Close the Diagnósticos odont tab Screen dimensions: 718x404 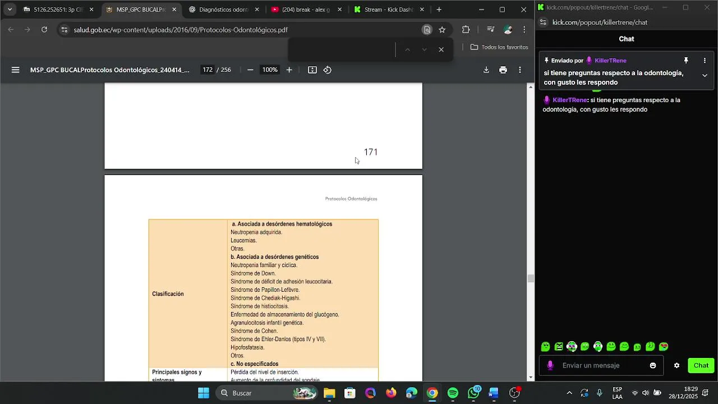click(257, 10)
